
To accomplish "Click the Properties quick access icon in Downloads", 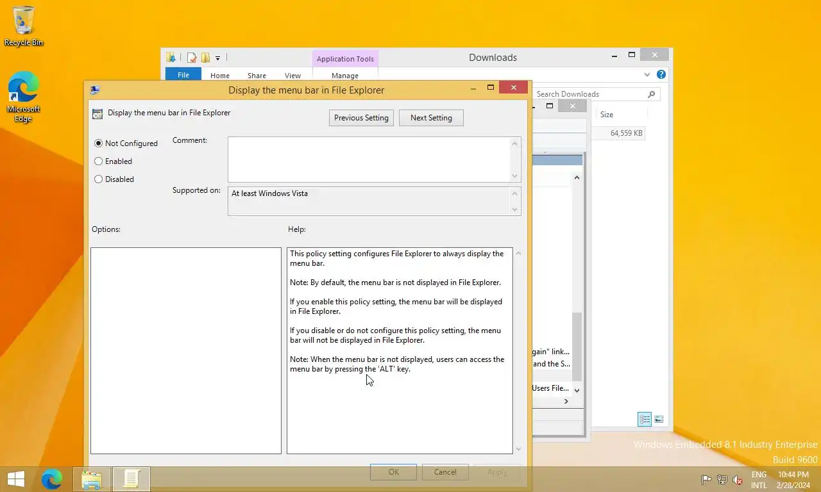I will point(192,58).
